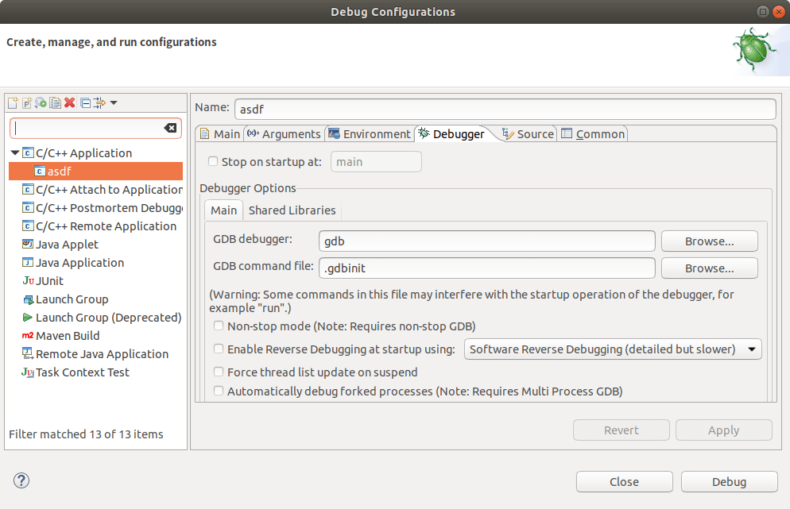This screenshot has height=509, width=790.
Task: Enable Stop on startup at checkbox
Action: (x=213, y=162)
